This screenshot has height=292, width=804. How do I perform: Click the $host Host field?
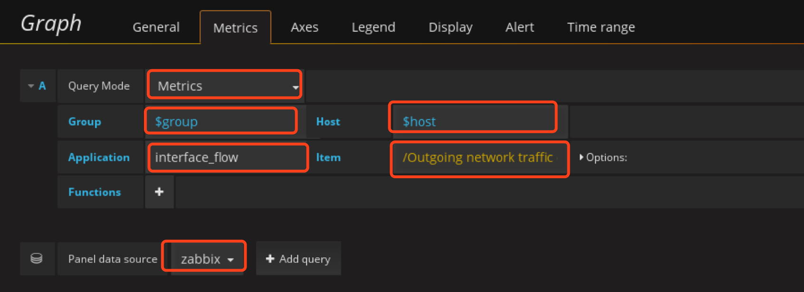473,122
